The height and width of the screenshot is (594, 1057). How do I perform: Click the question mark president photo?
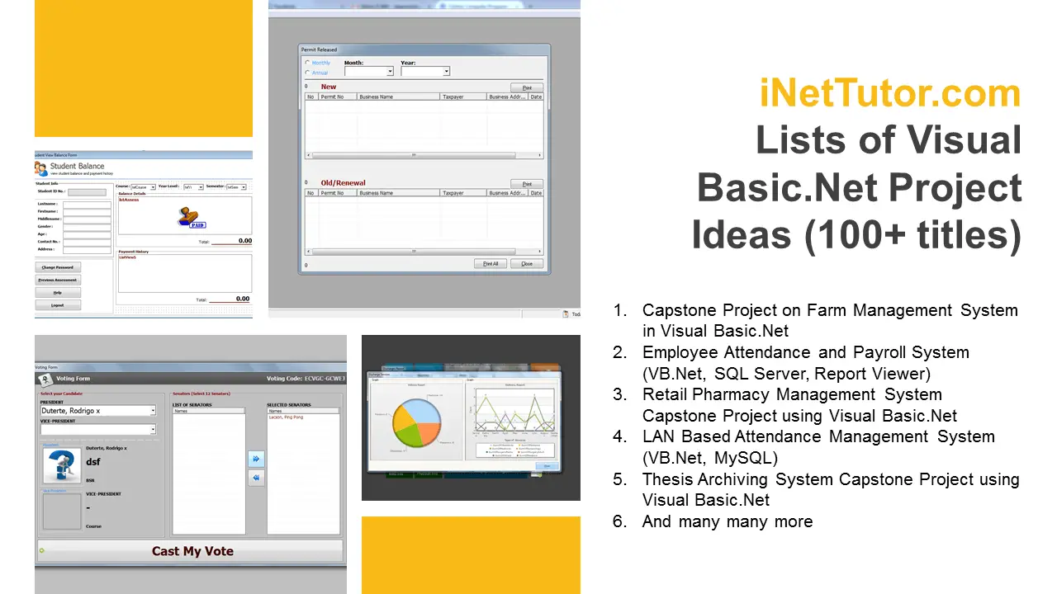point(62,464)
